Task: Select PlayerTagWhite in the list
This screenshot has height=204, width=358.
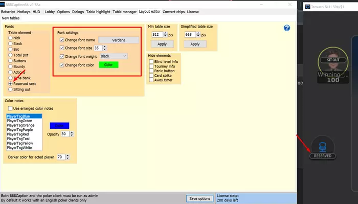Action: point(24,148)
